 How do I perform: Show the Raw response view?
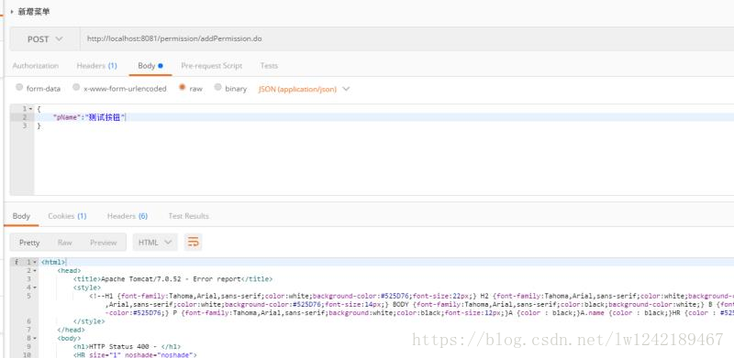tap(64, 243)
